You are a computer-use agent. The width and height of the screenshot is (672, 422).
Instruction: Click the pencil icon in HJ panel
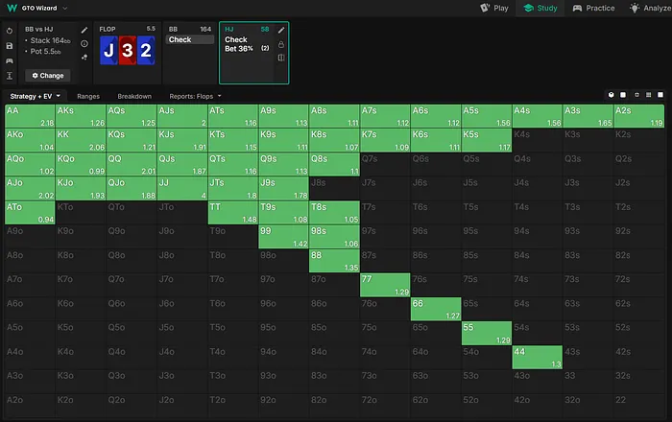(x=280, y=30)
